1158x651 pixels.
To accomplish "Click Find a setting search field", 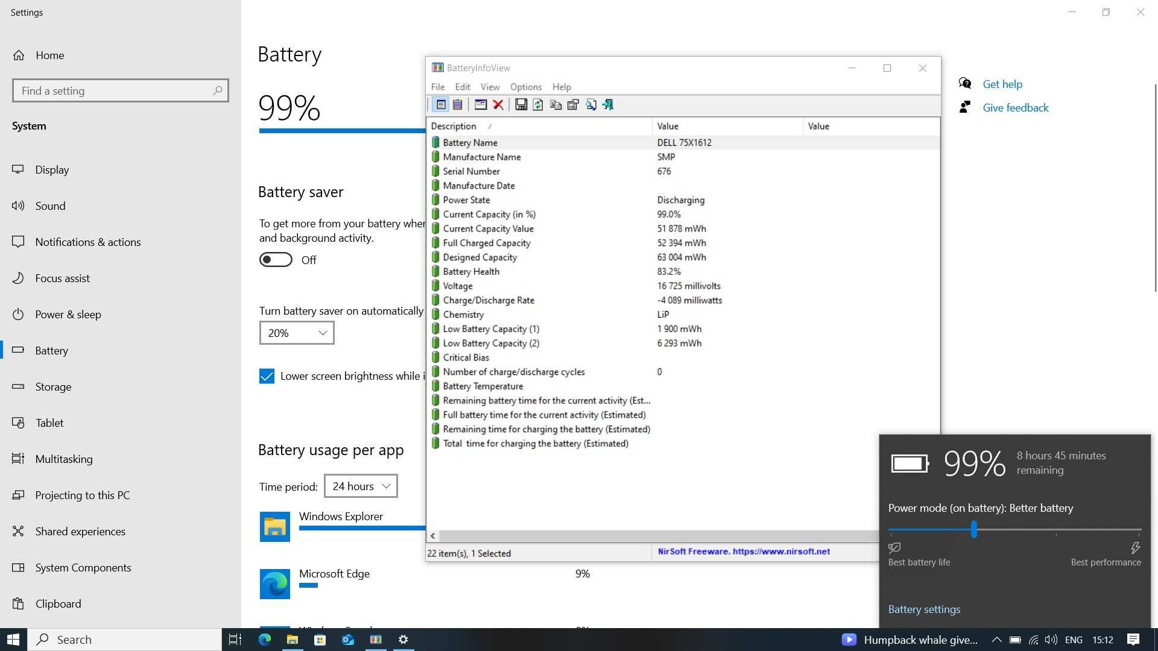I will click(121, 90).
